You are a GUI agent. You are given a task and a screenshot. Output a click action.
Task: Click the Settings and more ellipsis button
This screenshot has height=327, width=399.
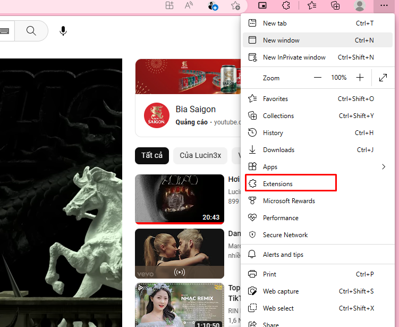point(384,5)
